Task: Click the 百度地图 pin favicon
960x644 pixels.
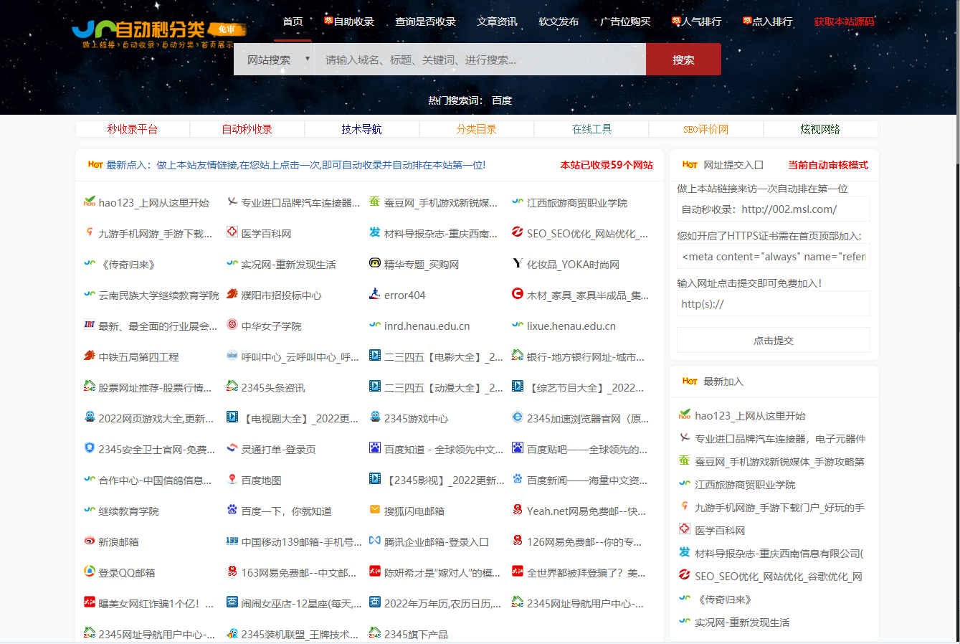Action: (x=232, y=480)
